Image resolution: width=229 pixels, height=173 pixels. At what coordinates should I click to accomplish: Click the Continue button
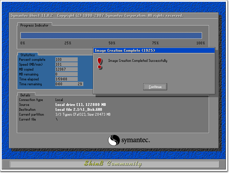pyautogui.click(x=155, y=87)
